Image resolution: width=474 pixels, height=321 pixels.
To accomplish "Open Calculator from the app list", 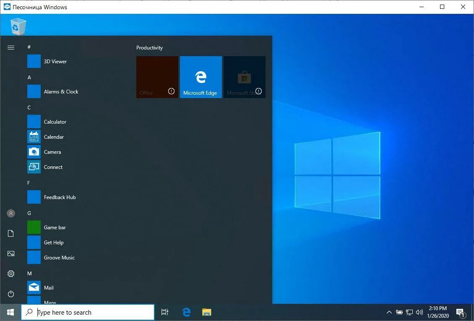I will 55,122.
